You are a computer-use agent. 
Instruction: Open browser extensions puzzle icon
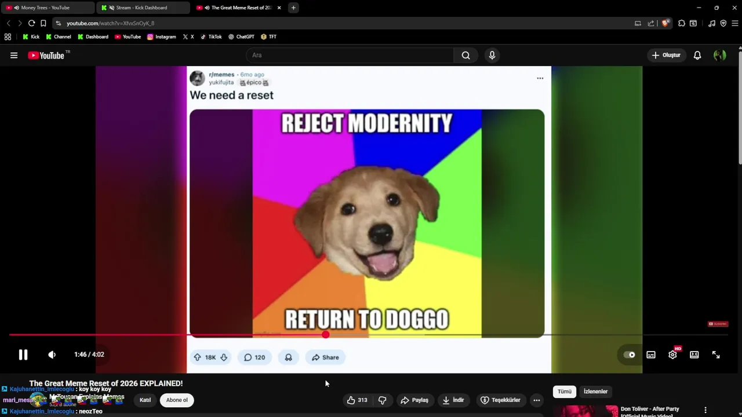682,23
